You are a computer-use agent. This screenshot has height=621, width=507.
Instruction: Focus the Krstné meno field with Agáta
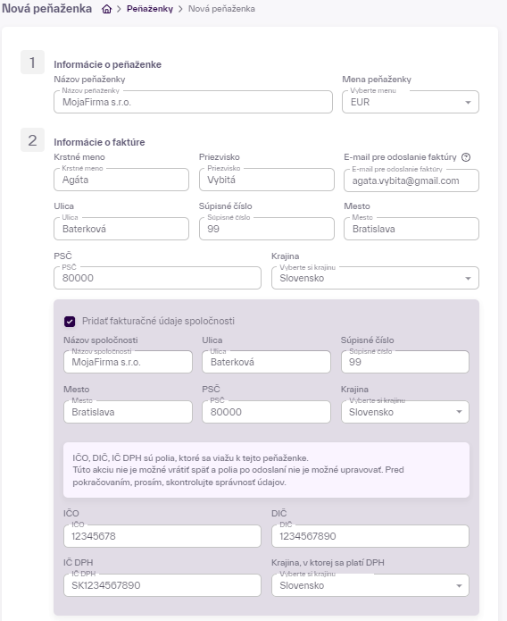121,180
